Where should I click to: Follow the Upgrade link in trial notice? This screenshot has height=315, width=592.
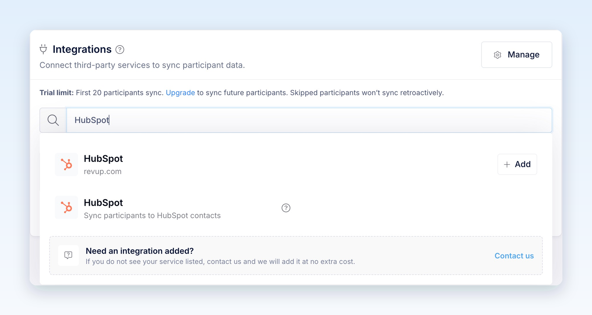point(180,93)
